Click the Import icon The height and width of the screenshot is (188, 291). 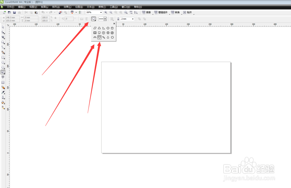tap(60, 12)
